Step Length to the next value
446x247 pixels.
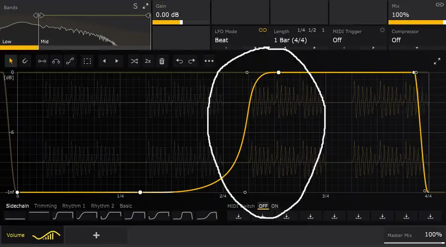coord(314,48)
